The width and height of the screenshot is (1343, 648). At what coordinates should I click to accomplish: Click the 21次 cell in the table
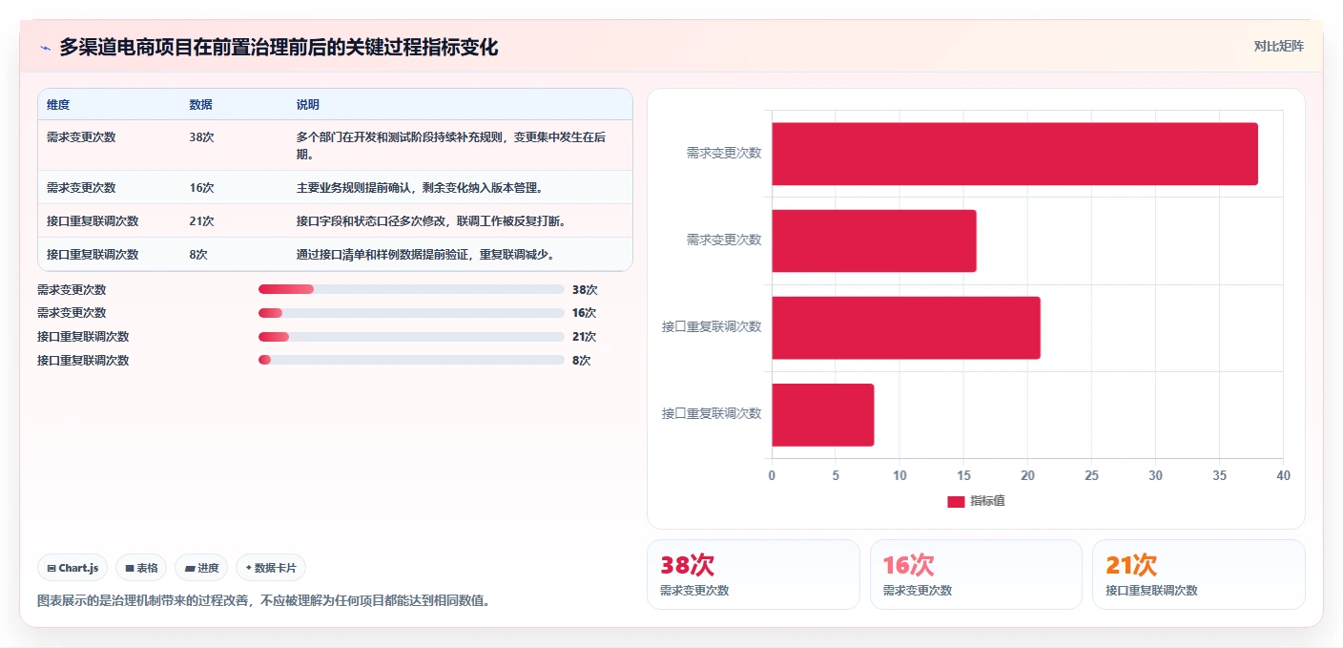point(201,220)
